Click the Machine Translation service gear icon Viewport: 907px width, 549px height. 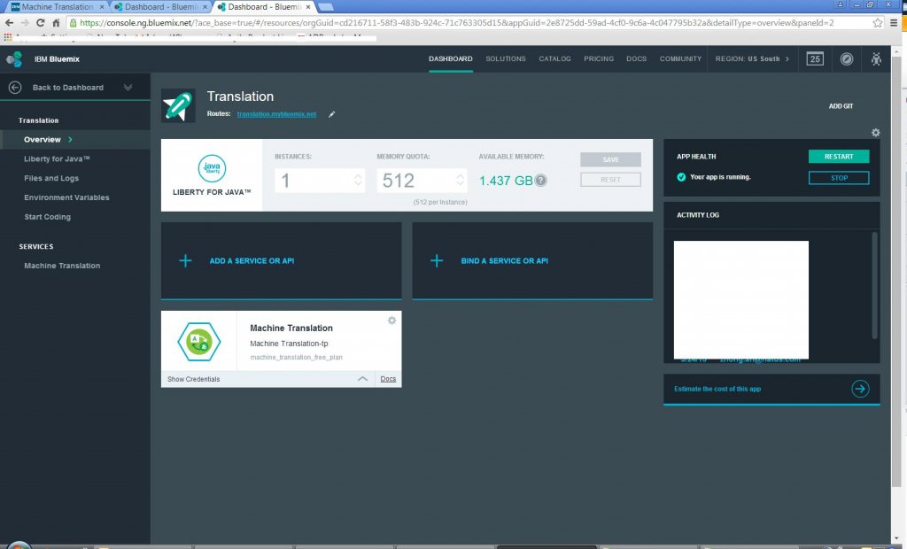[391, 321]
